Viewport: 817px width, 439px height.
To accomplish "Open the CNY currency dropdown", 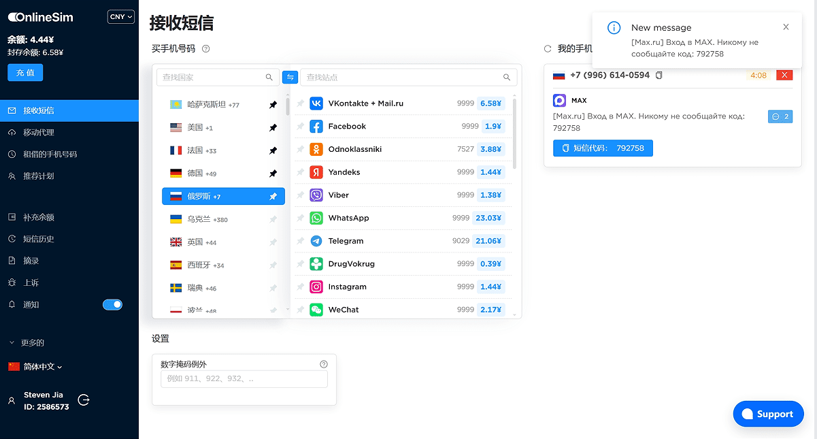I will coord(121,17).
